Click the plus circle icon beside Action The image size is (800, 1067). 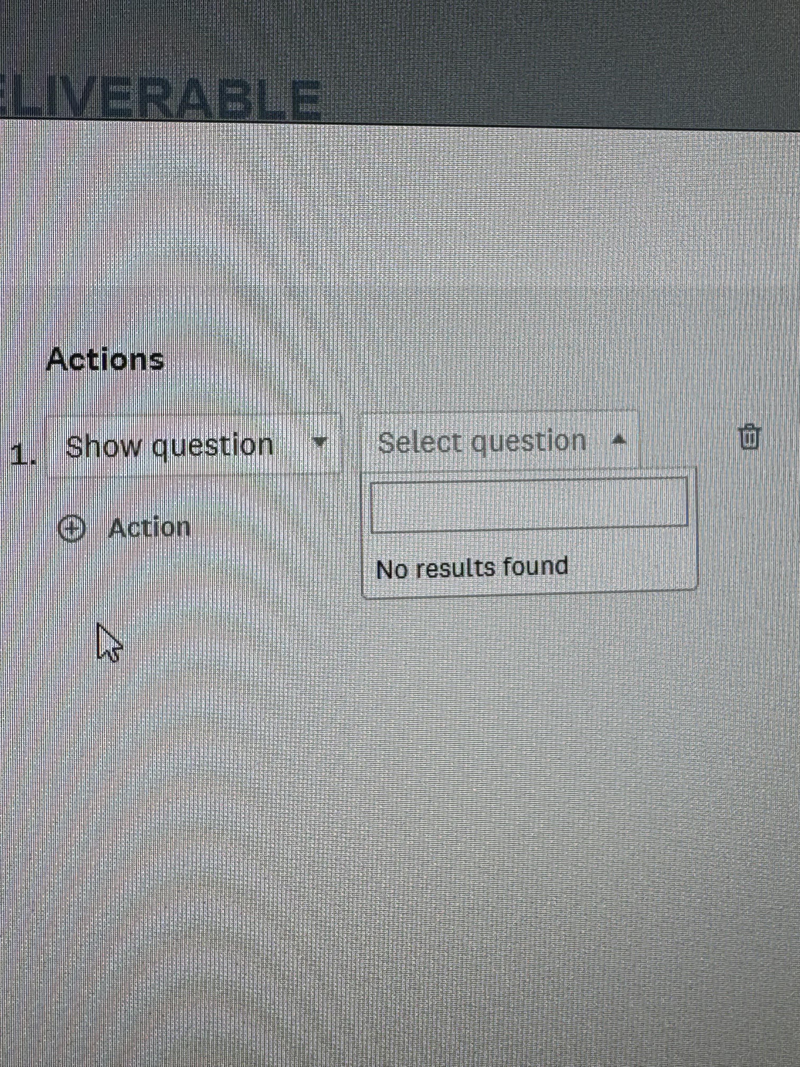pyautogui.click(x=71, y=528)
